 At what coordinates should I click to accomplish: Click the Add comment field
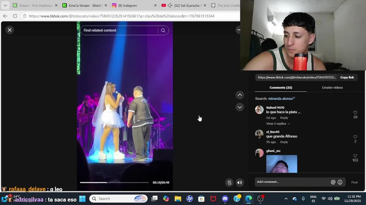pos(292,182)
